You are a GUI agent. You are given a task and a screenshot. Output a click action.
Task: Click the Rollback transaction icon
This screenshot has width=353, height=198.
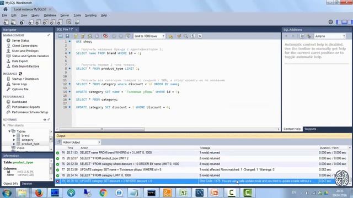pos(121,36)
